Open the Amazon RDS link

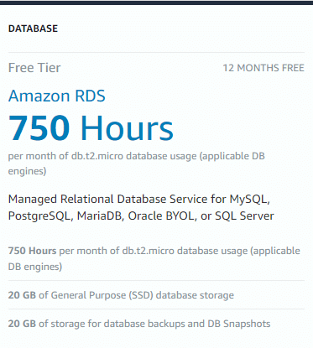tap(57, 96)
